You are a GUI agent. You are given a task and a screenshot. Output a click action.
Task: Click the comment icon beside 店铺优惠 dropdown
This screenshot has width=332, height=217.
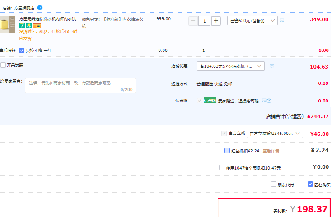(272, 66)
